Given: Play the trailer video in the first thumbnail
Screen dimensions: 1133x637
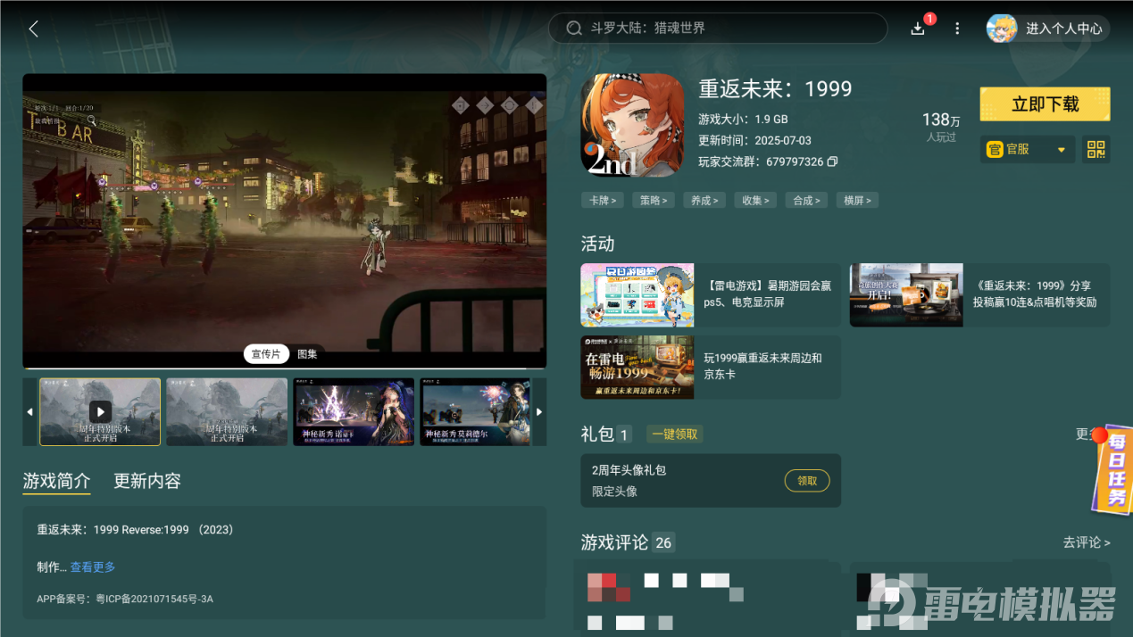Looking at the screenshot, I should click(x=100, y=411).
